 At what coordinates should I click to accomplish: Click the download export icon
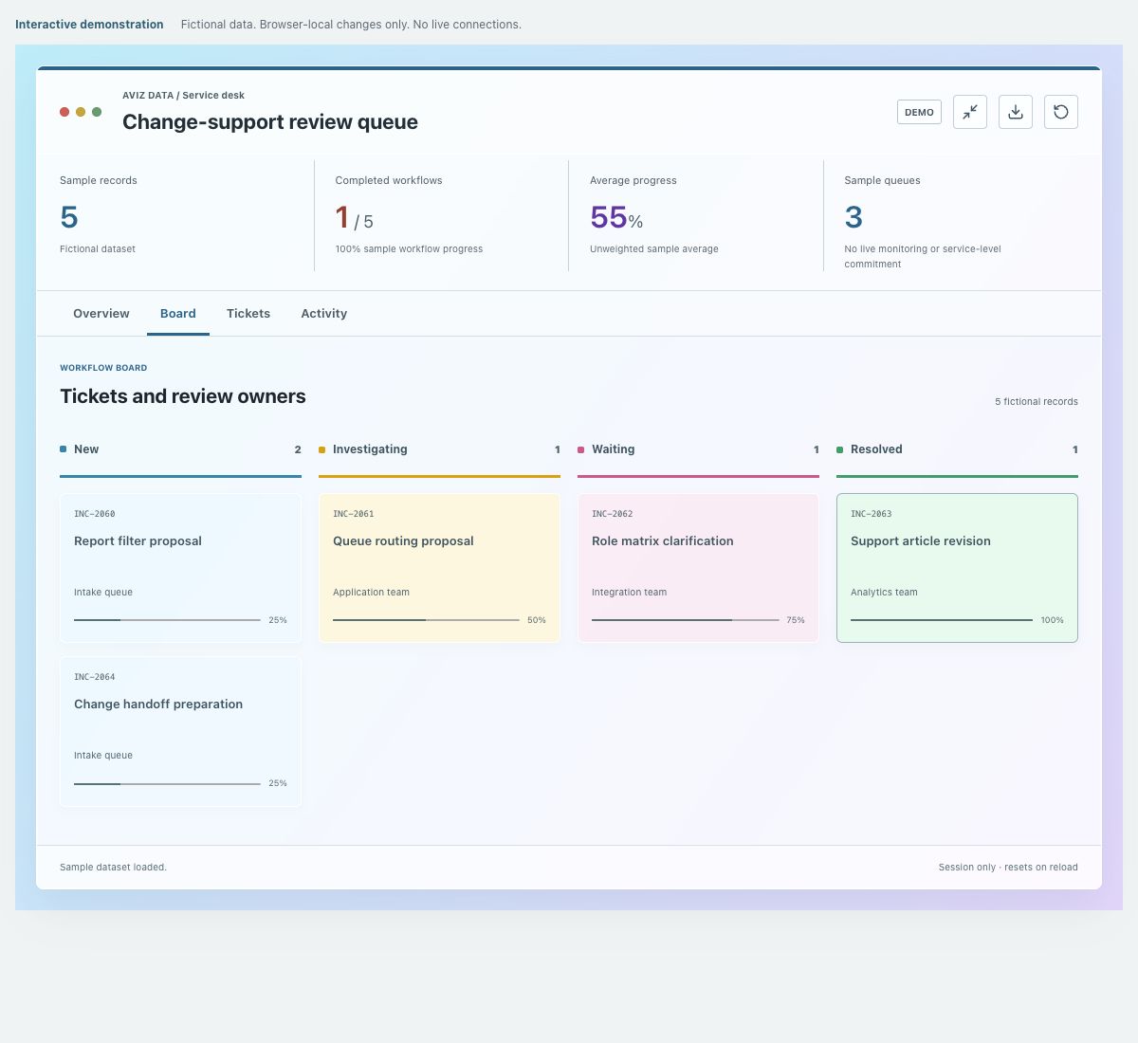click(1016, 112)
